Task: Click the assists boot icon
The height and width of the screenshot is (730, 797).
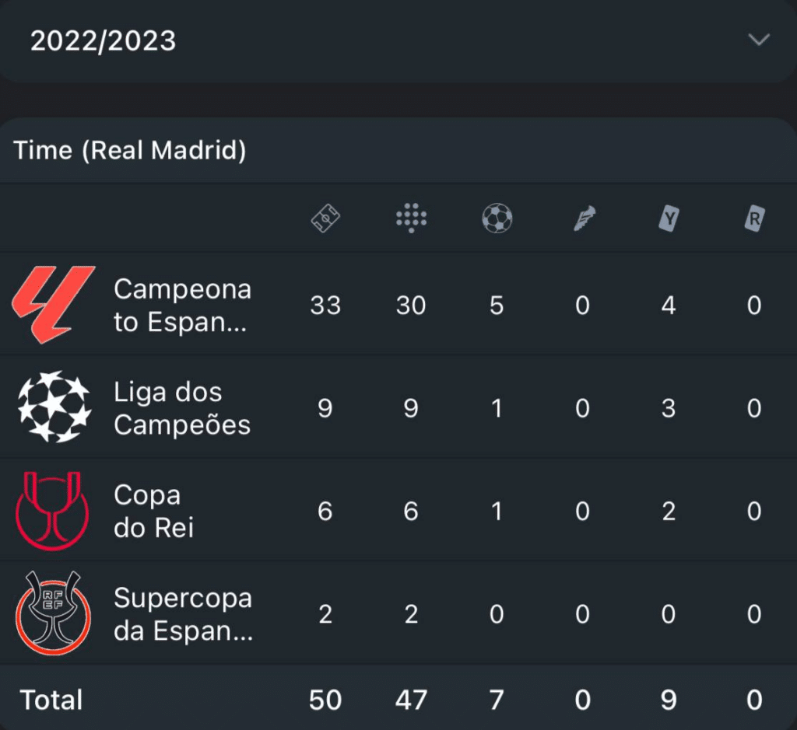Action: (x=583, y=218)
